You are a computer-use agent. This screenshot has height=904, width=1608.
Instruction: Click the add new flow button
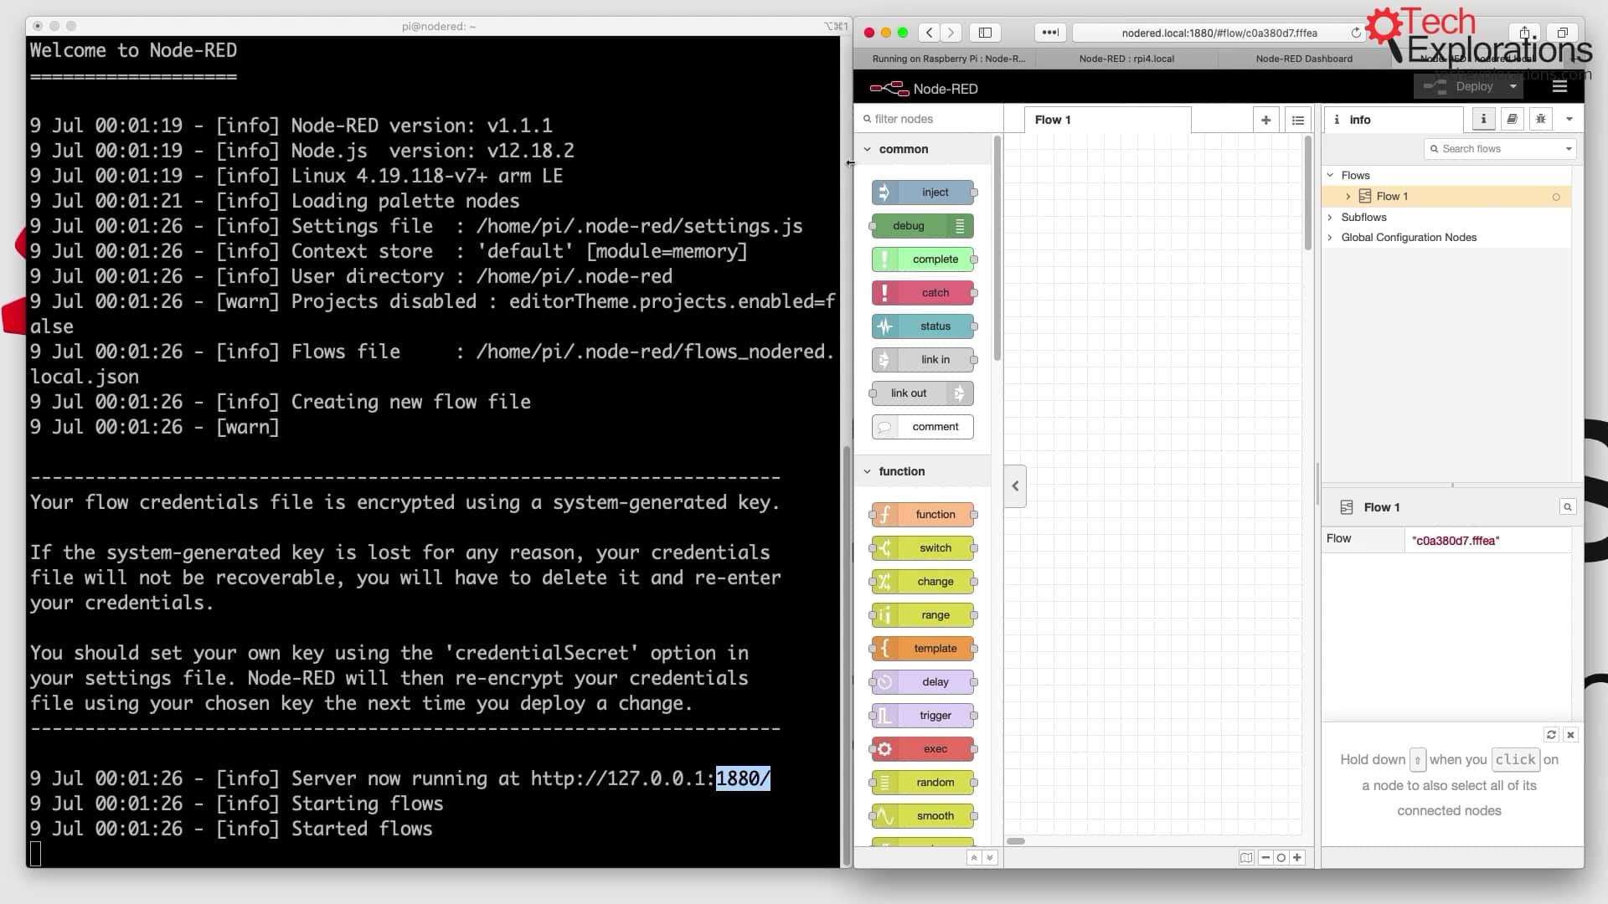(1265, 119)
